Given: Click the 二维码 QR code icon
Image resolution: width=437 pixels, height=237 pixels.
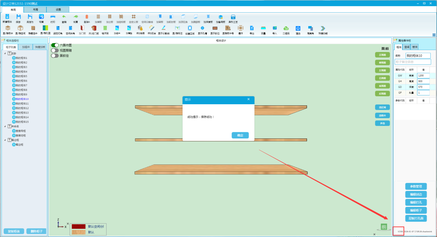Looking at the screenshot, I should (286, 29).
